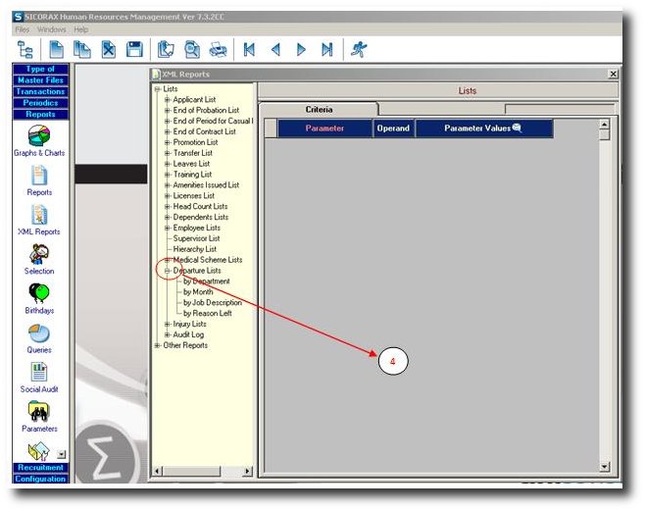Expand the Applicant List node

tap(168, 100)
